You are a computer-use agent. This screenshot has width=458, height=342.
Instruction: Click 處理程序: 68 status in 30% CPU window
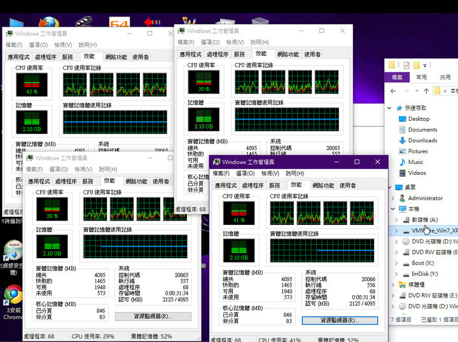pos(191,210)
